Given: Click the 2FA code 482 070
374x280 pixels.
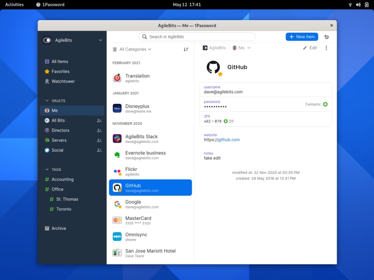Looking at the screenshot, I should 212,121.
